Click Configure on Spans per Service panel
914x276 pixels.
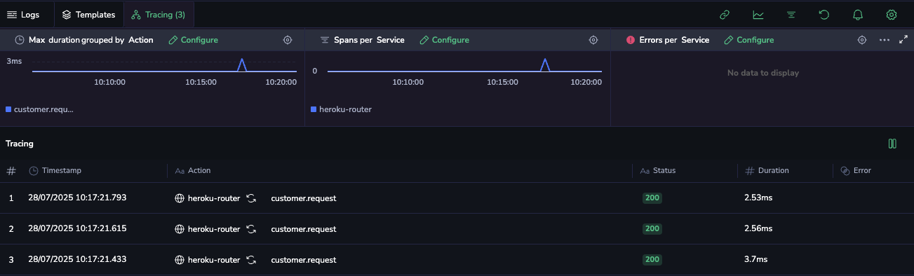pos(444,40)
